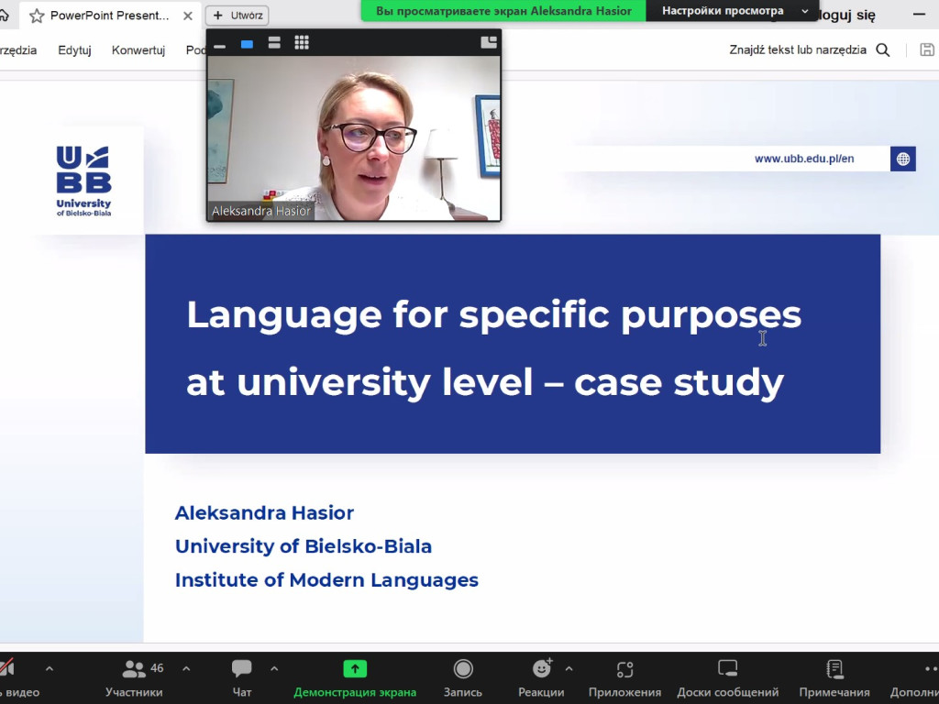Open the Примечания notes icon
Screen dimensions: 939x704
point(834,668)
